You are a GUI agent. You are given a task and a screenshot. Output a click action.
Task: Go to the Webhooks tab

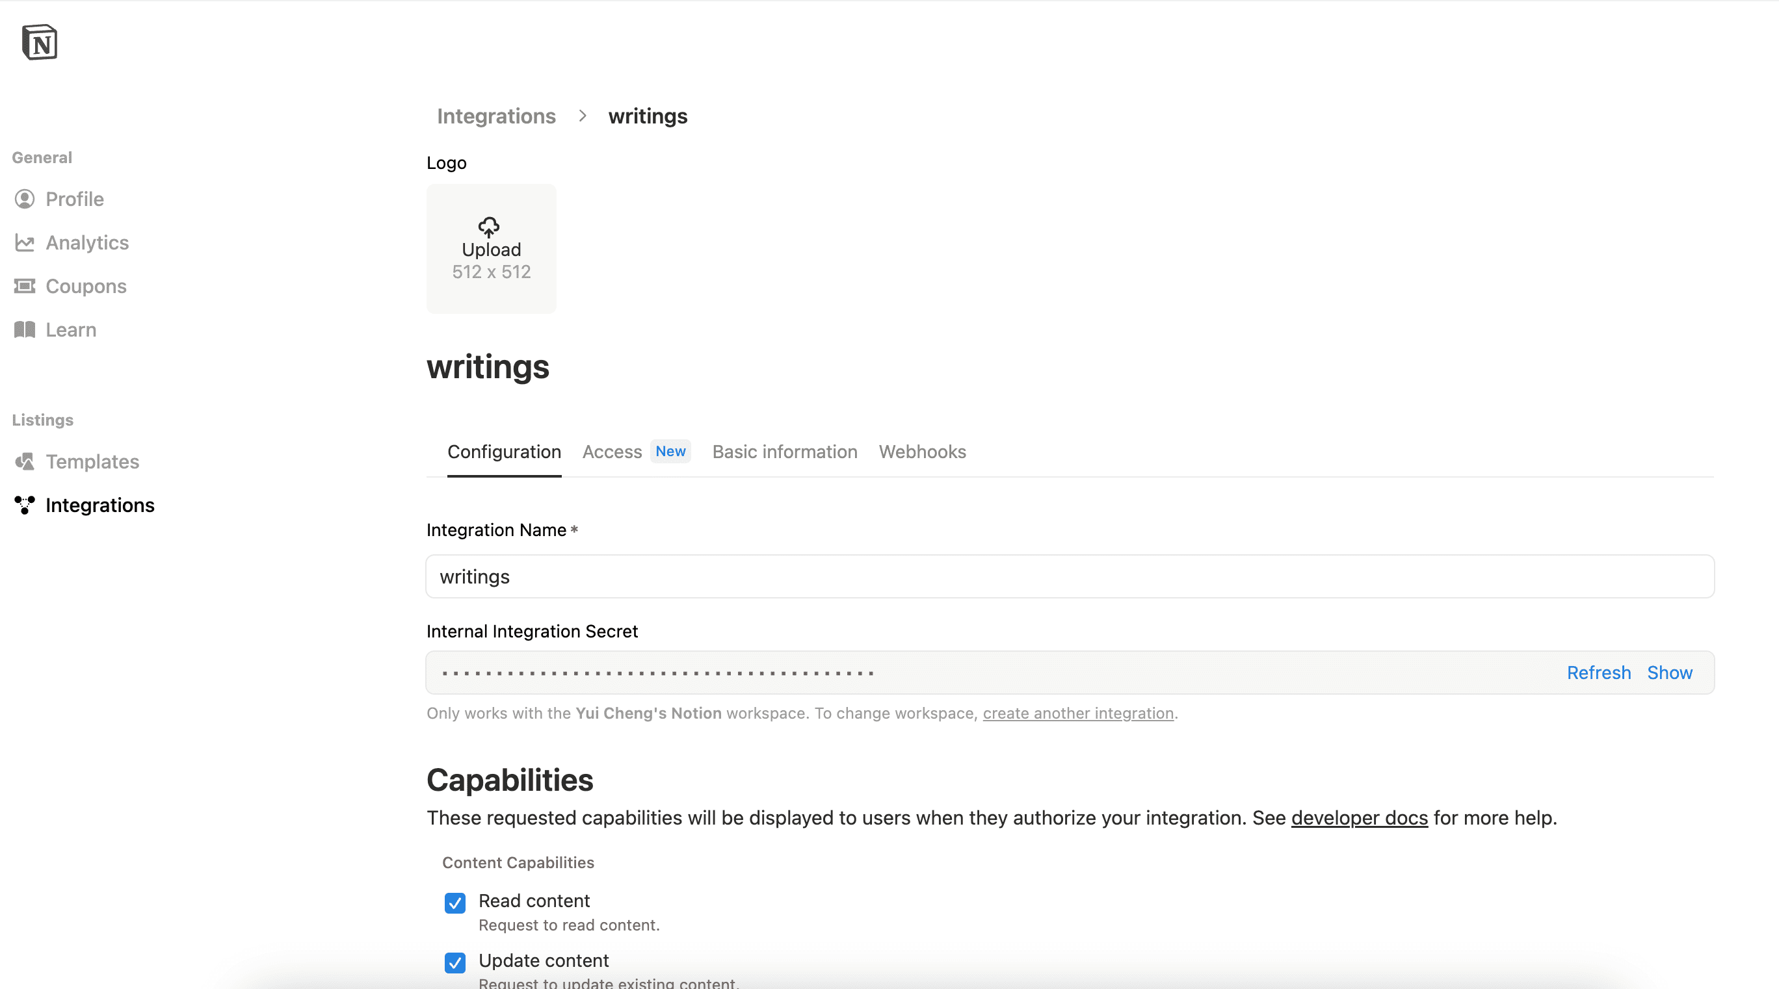[x=922, y=452]
